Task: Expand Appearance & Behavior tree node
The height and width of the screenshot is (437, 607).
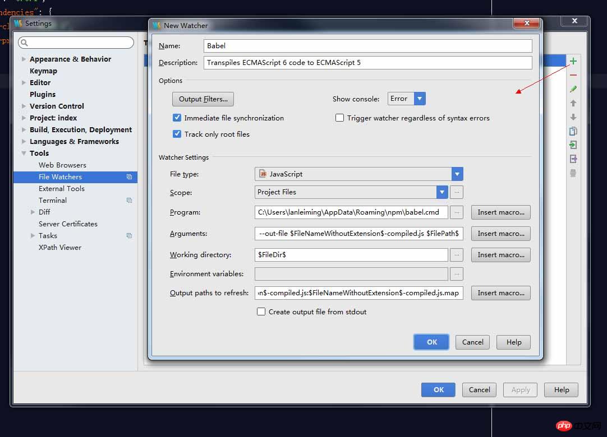Action: click(x=24, y=59)
